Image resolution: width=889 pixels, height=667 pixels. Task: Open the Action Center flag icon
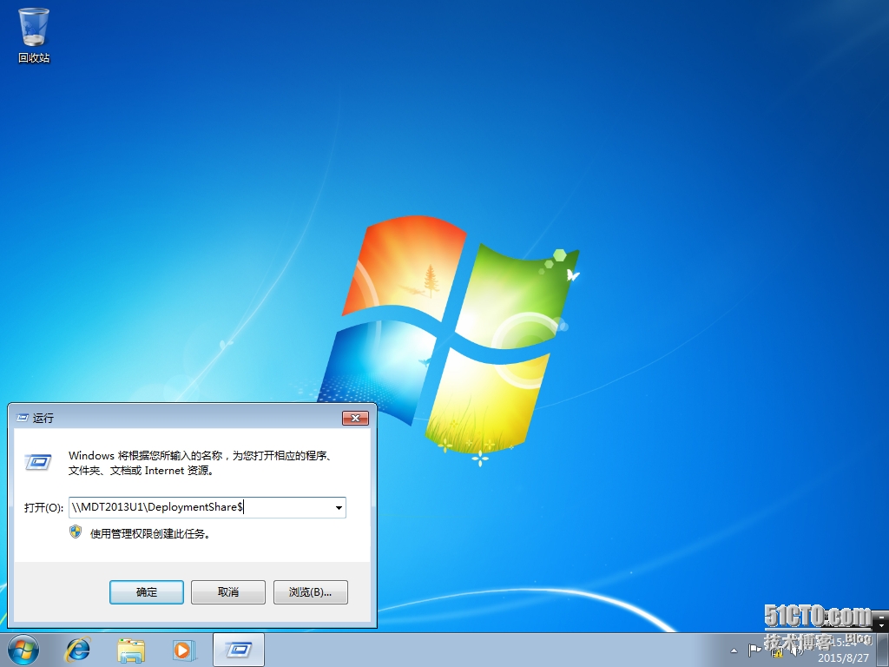[754, 650]
